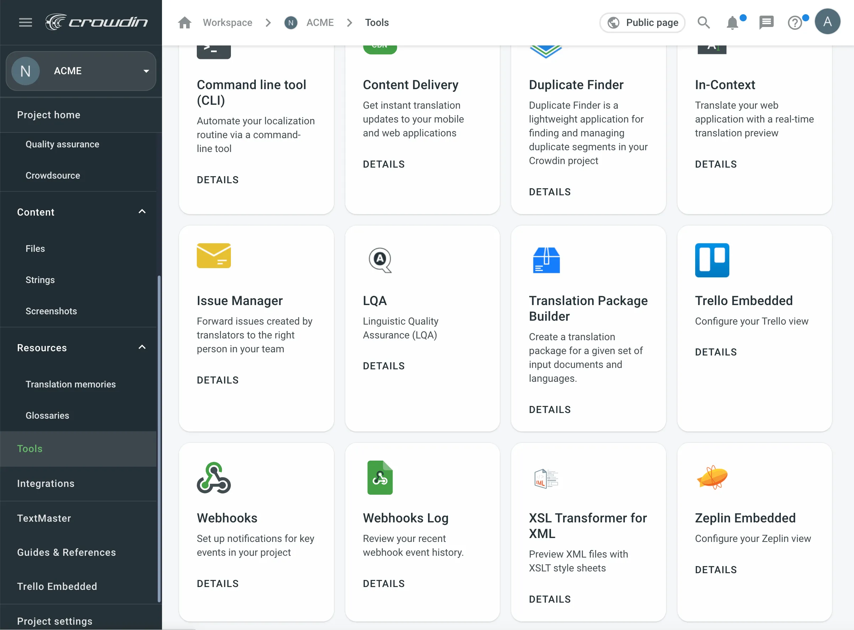Screen dimensions: 854x630
Task: Collapse the Content section
Action: click(142, 211)
